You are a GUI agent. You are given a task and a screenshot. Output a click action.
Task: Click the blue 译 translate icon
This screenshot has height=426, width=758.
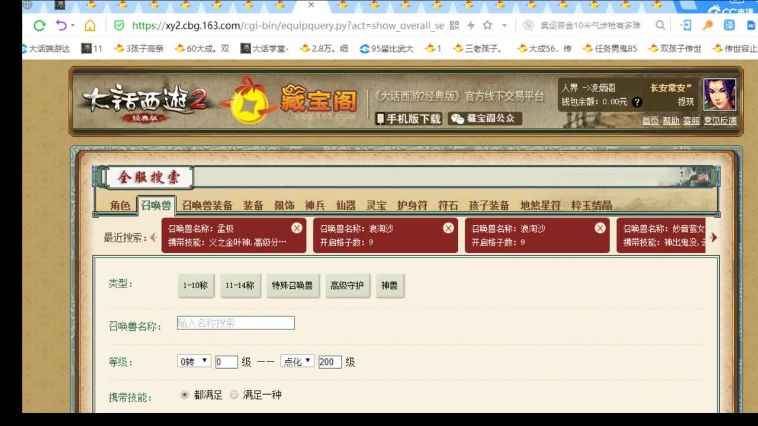730,25
